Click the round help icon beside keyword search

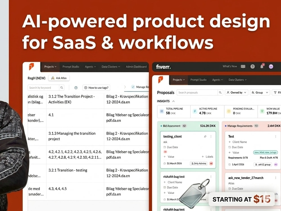[x=76, y=88]
